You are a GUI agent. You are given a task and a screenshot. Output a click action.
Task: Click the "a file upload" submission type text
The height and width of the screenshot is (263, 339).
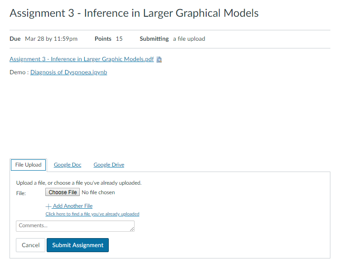point(189,39)
